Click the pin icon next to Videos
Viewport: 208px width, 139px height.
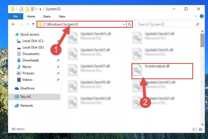pyautogui.click(x=58, y=80)
